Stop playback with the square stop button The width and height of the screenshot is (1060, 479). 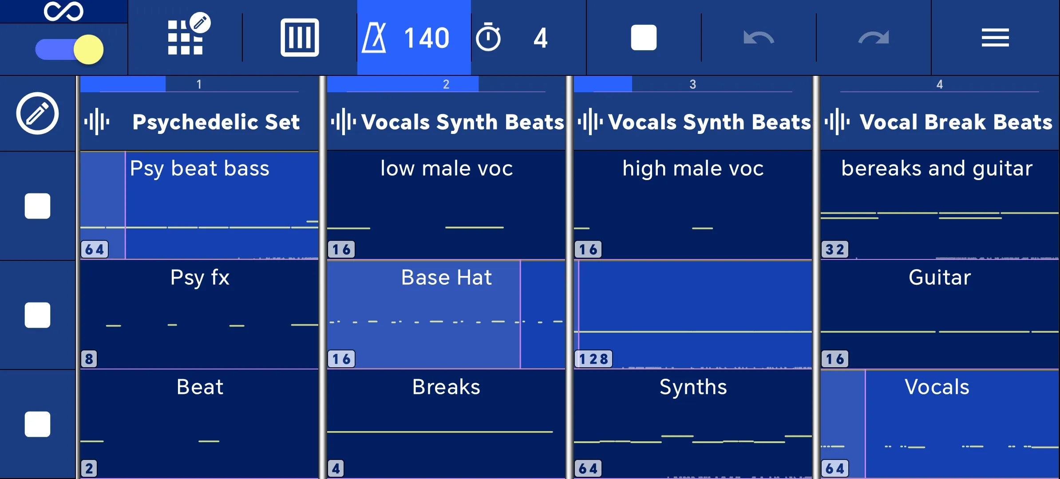click(644, 38)
